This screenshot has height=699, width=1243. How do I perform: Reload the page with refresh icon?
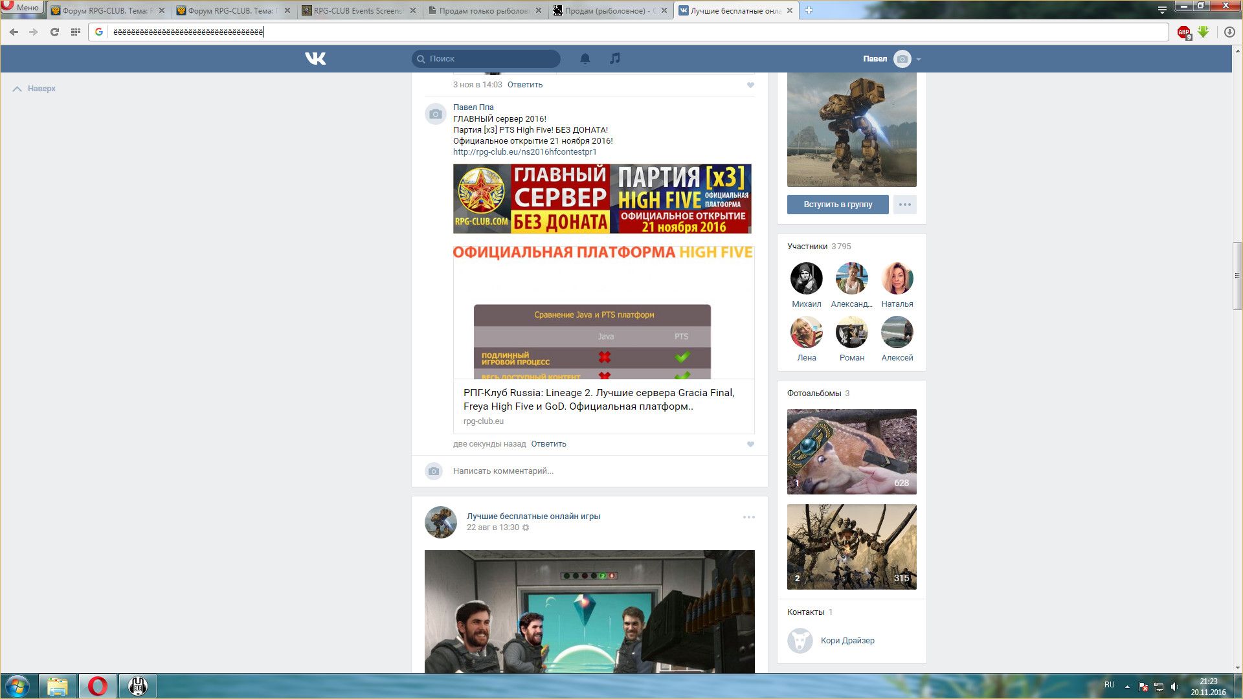[x=54, y=32]
